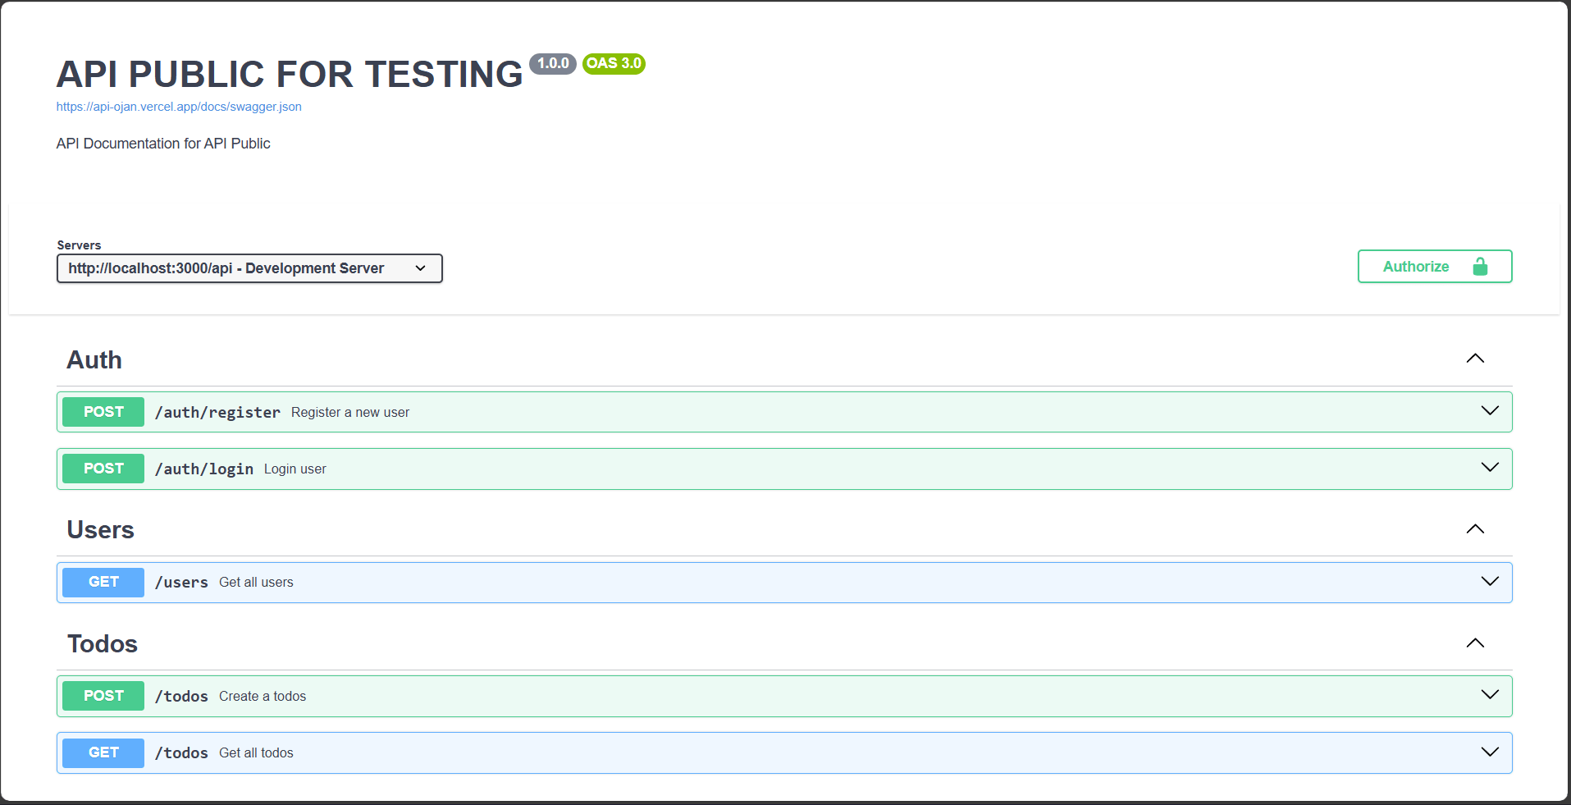Click the POST badge for /todos
Screen dimensions: 1571x805
(x=103, y=696)
